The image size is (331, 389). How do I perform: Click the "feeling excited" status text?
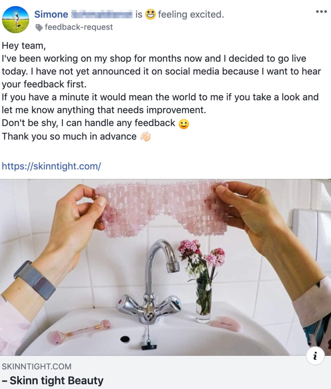(191, 14)
